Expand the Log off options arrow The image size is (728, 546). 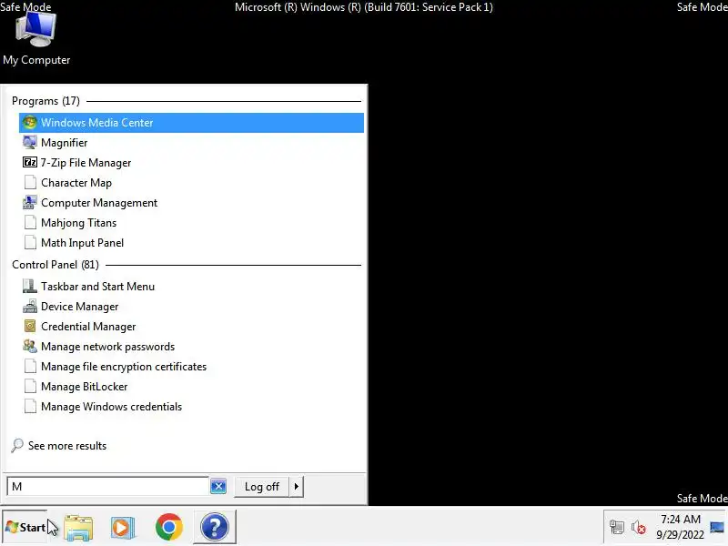coord(297,487)
